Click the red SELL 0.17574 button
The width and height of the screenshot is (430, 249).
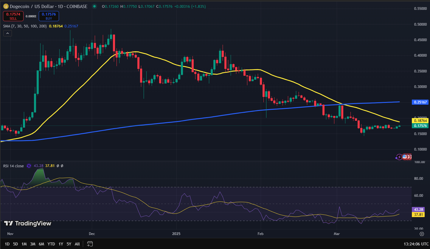(x=13, y=16)
